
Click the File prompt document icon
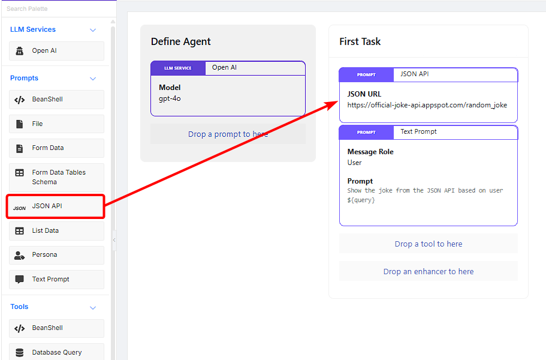click(x=20, y=124)
